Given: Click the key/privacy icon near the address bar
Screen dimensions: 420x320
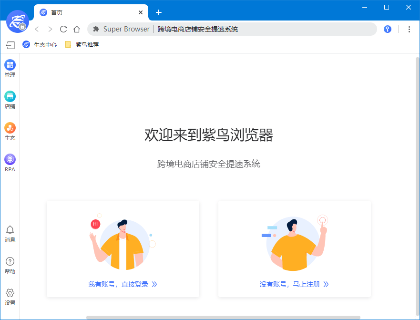Looking at the screenshot, I should (x=387, y=29).
